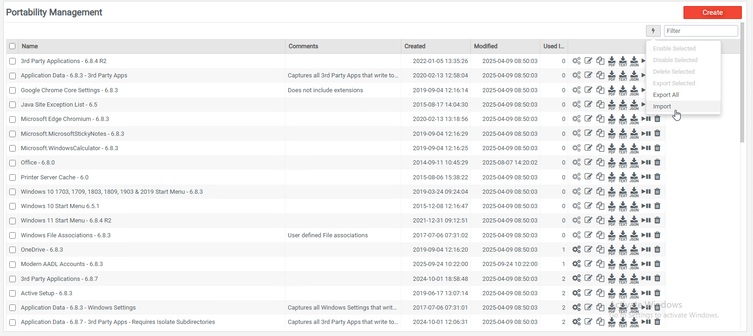Viewport: 753px width, 336px height.
Task: Edit the Microsoft.MicrosoftStickyNotes entry
Action: 588,133
